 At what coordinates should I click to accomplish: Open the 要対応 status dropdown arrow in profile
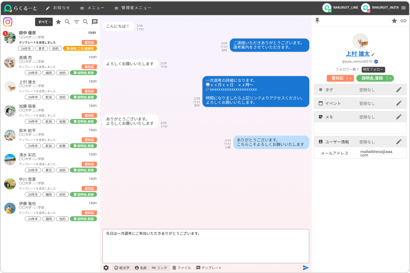pyautogui.click(x=351, y=78)
